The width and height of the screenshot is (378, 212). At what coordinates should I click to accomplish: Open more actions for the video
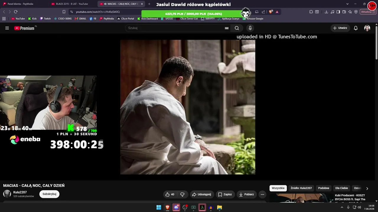click(262, 194)
